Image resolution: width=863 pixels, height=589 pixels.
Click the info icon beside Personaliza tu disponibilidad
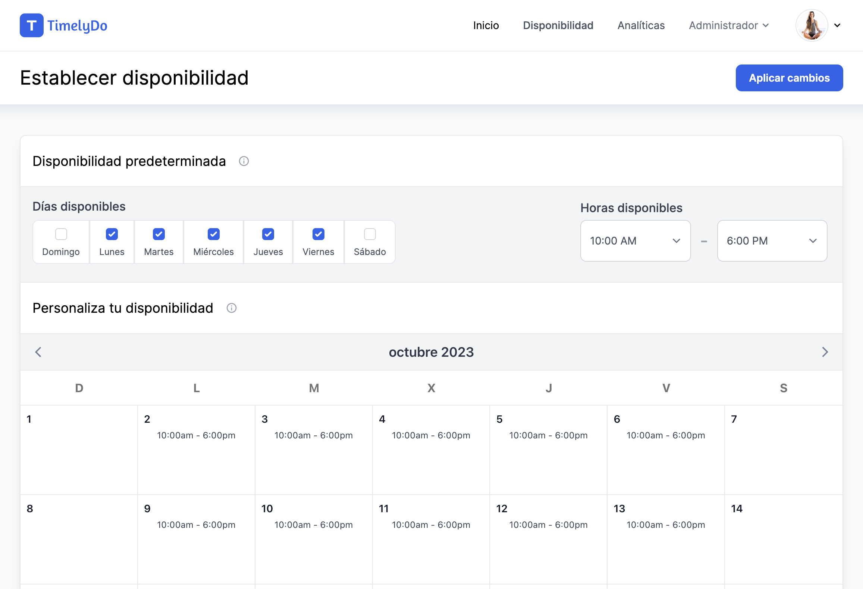tap(232, 308)
